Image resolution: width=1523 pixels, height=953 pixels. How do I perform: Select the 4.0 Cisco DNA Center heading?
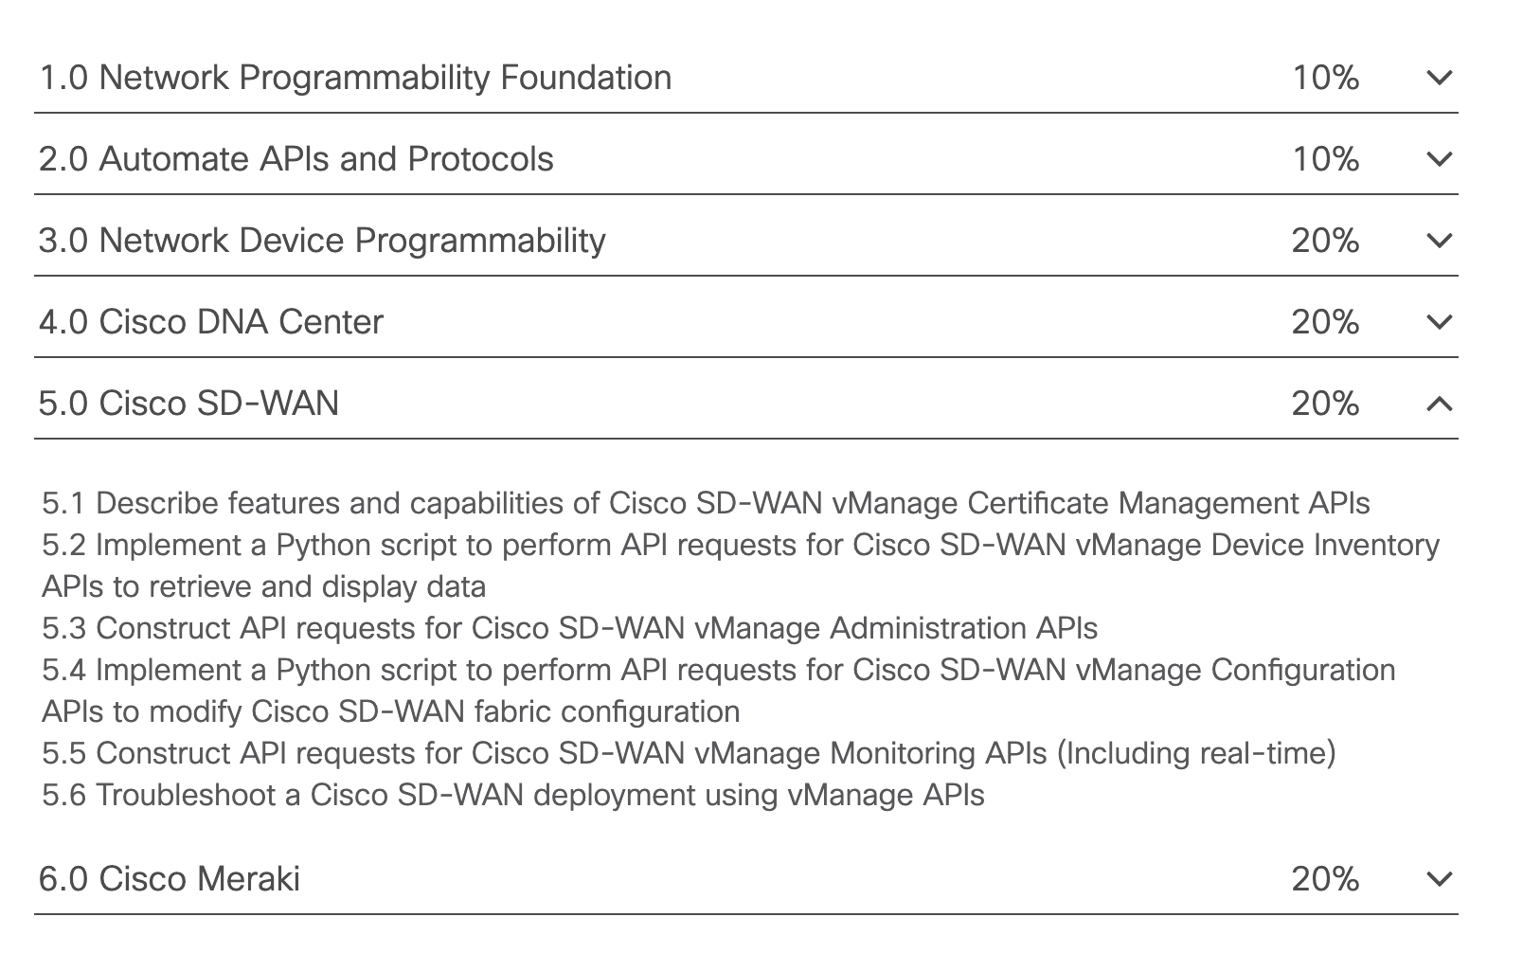211,322
